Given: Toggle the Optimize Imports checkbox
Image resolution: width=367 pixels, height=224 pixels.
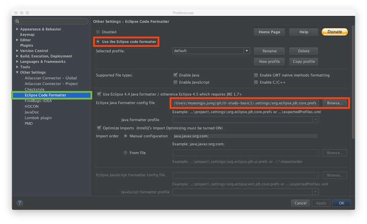Looking at the screenshot, I should (99, 128).
